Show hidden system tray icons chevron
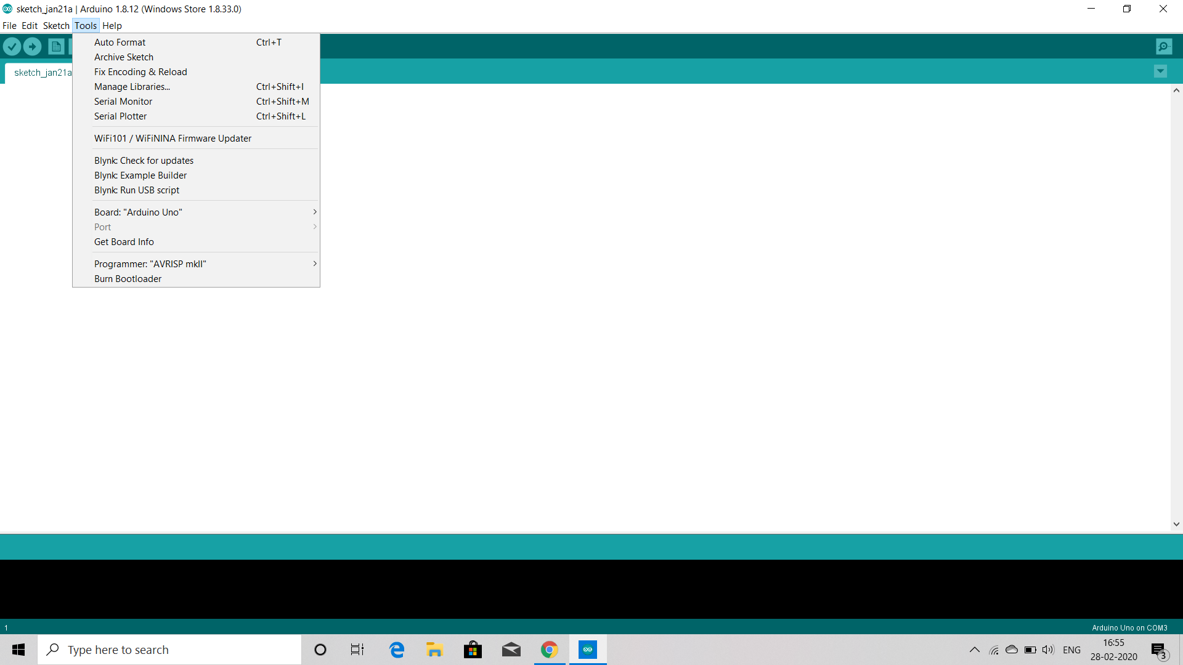 pyautogui.click(x=974, y=650)
